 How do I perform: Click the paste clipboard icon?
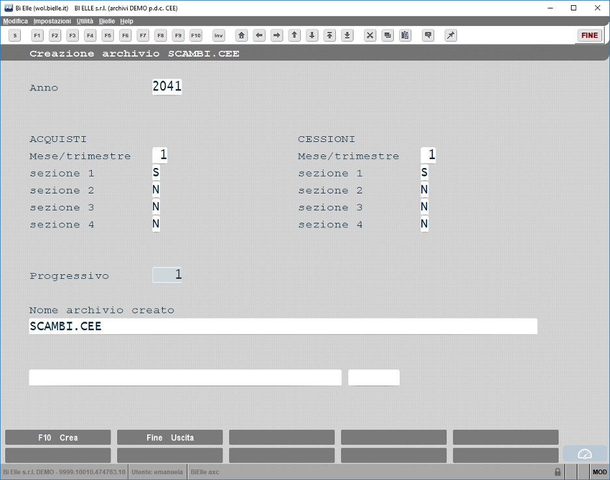click(405, 35)
